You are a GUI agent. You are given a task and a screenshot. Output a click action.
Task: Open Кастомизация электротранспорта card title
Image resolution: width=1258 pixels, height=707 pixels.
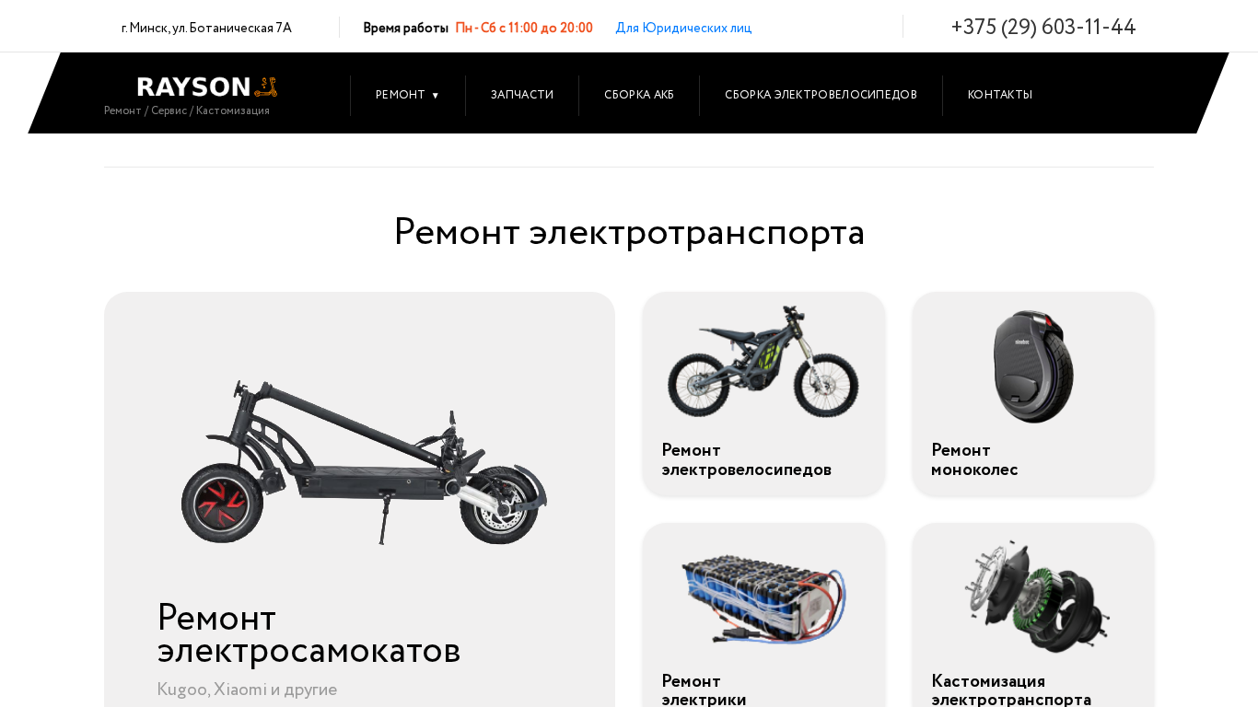[1011, 690]
